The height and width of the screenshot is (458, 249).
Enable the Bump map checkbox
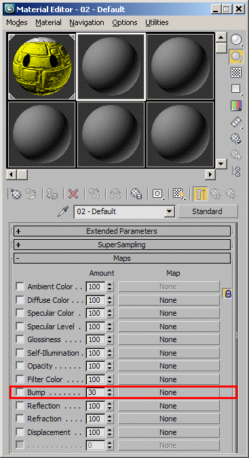point(20,392)
